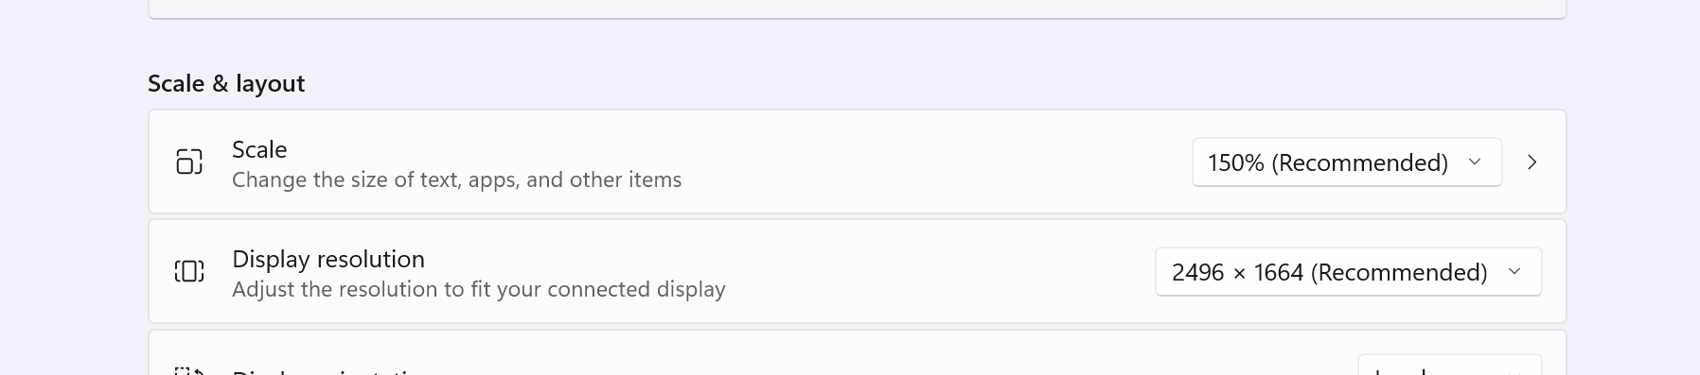The width and height of the screenshot is (1700, 375).
Task: Select the Display resolution settings row
Action: tap(858, 271)
